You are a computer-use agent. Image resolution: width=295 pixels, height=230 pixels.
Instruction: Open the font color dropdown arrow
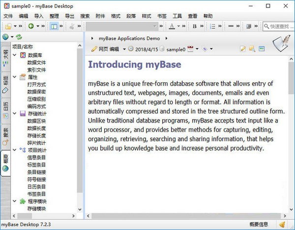pos(178,26)
